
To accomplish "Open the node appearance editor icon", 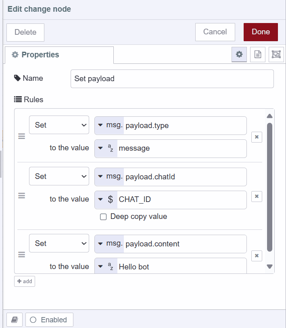I will (276, 54).
